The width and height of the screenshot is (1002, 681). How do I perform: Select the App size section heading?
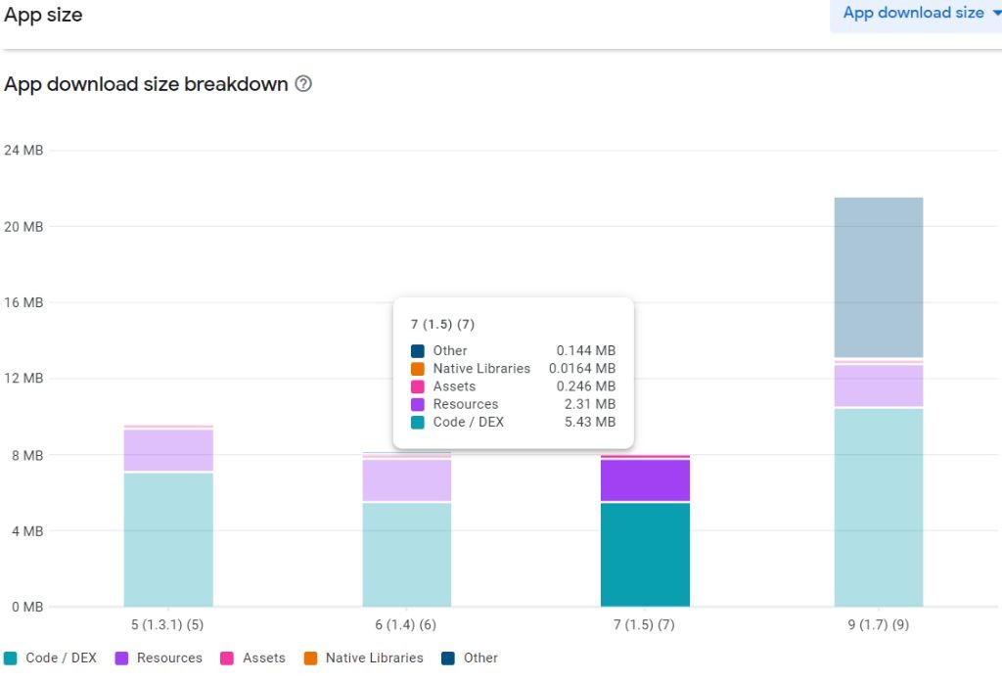(x=43, y=15)
